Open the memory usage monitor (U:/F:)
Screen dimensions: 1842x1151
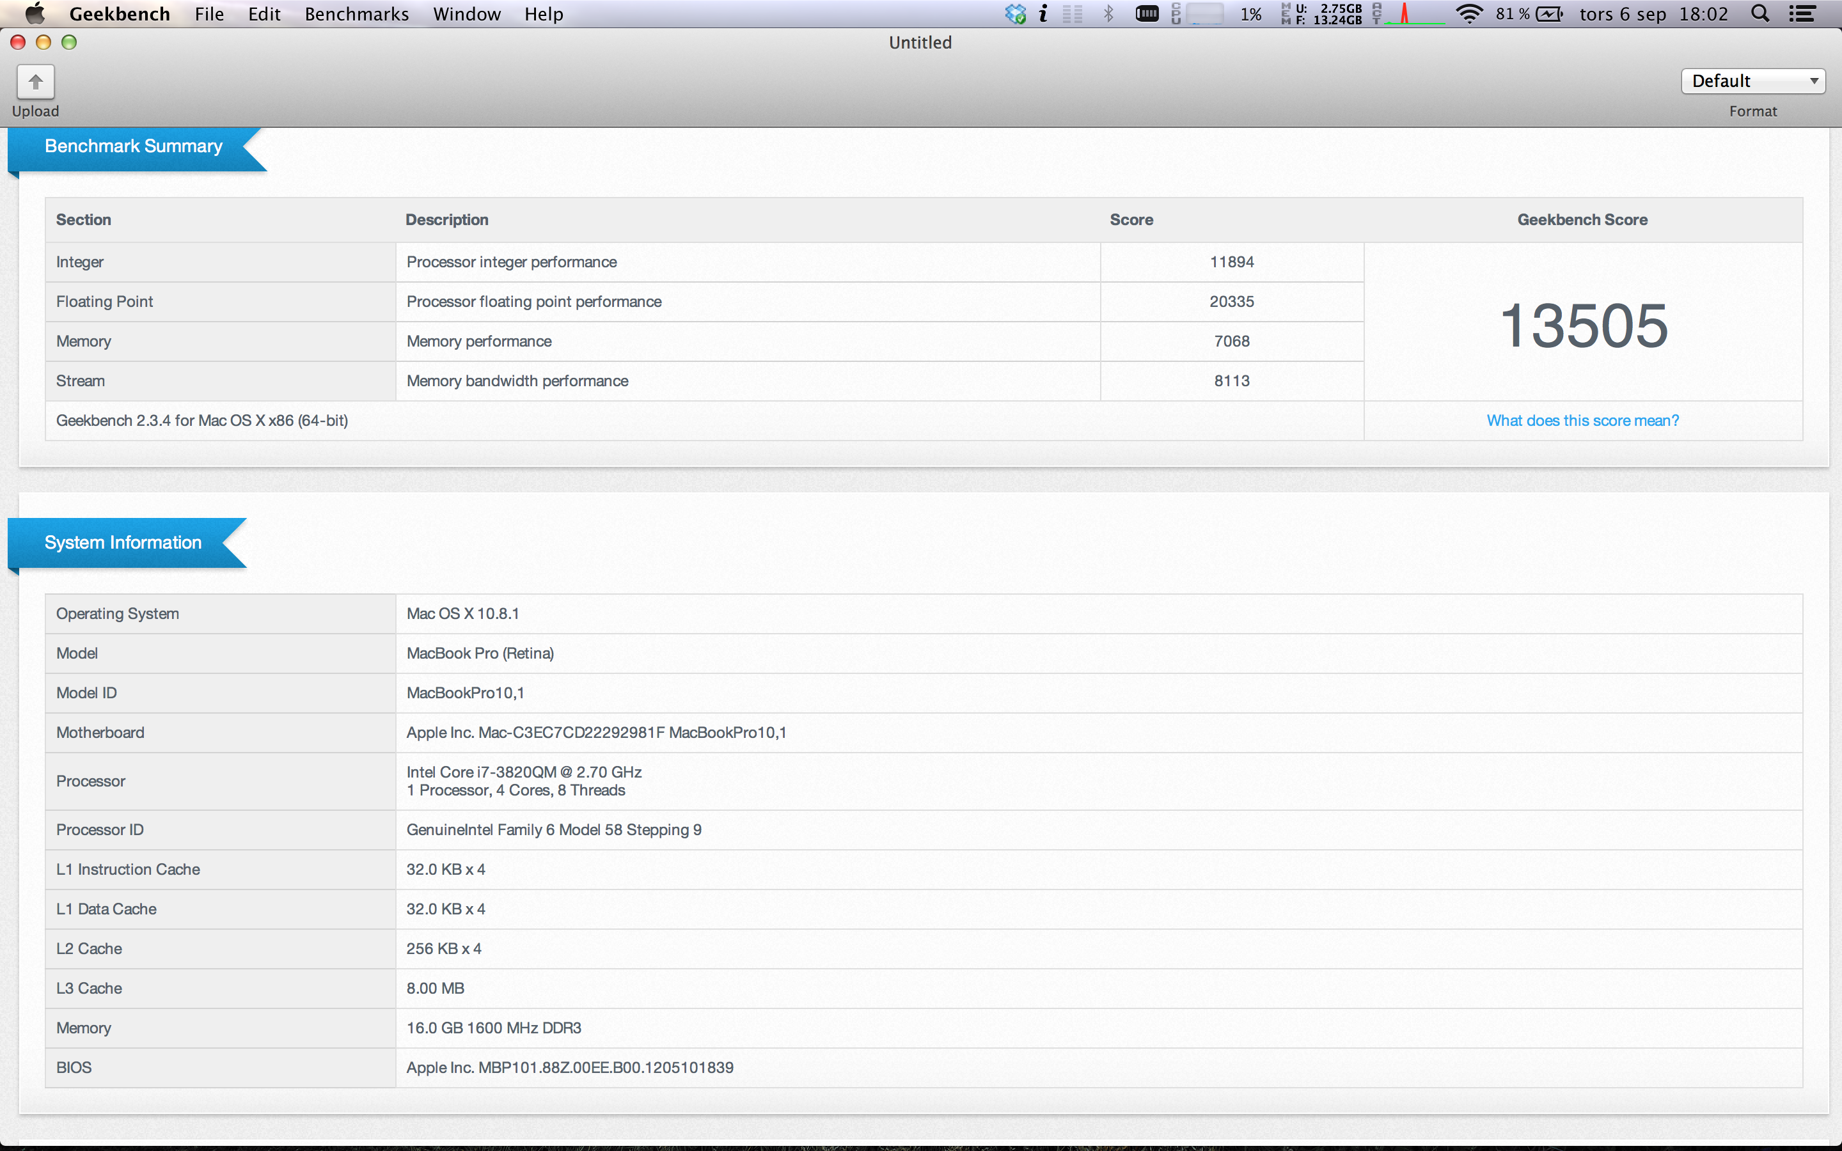click(x=1322, y=13)
